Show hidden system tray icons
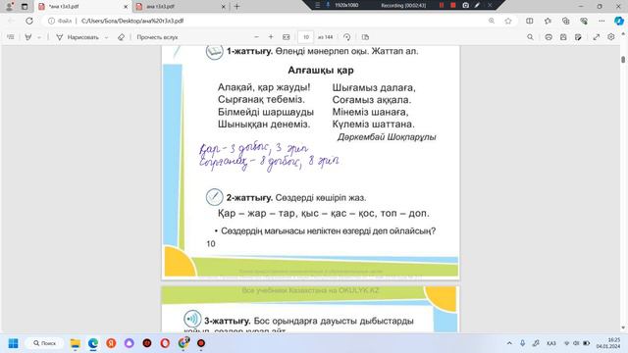The image size is (628, 353). tap(509, 343)
